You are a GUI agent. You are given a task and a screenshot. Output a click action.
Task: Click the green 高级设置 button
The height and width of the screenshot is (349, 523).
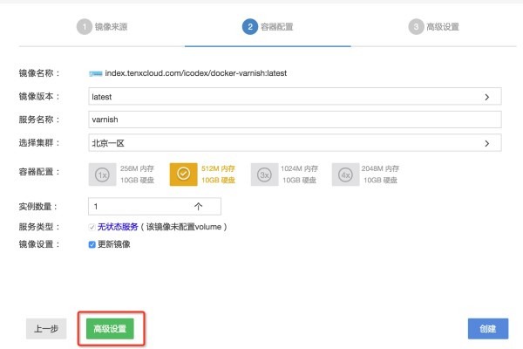tap(110, 329)
